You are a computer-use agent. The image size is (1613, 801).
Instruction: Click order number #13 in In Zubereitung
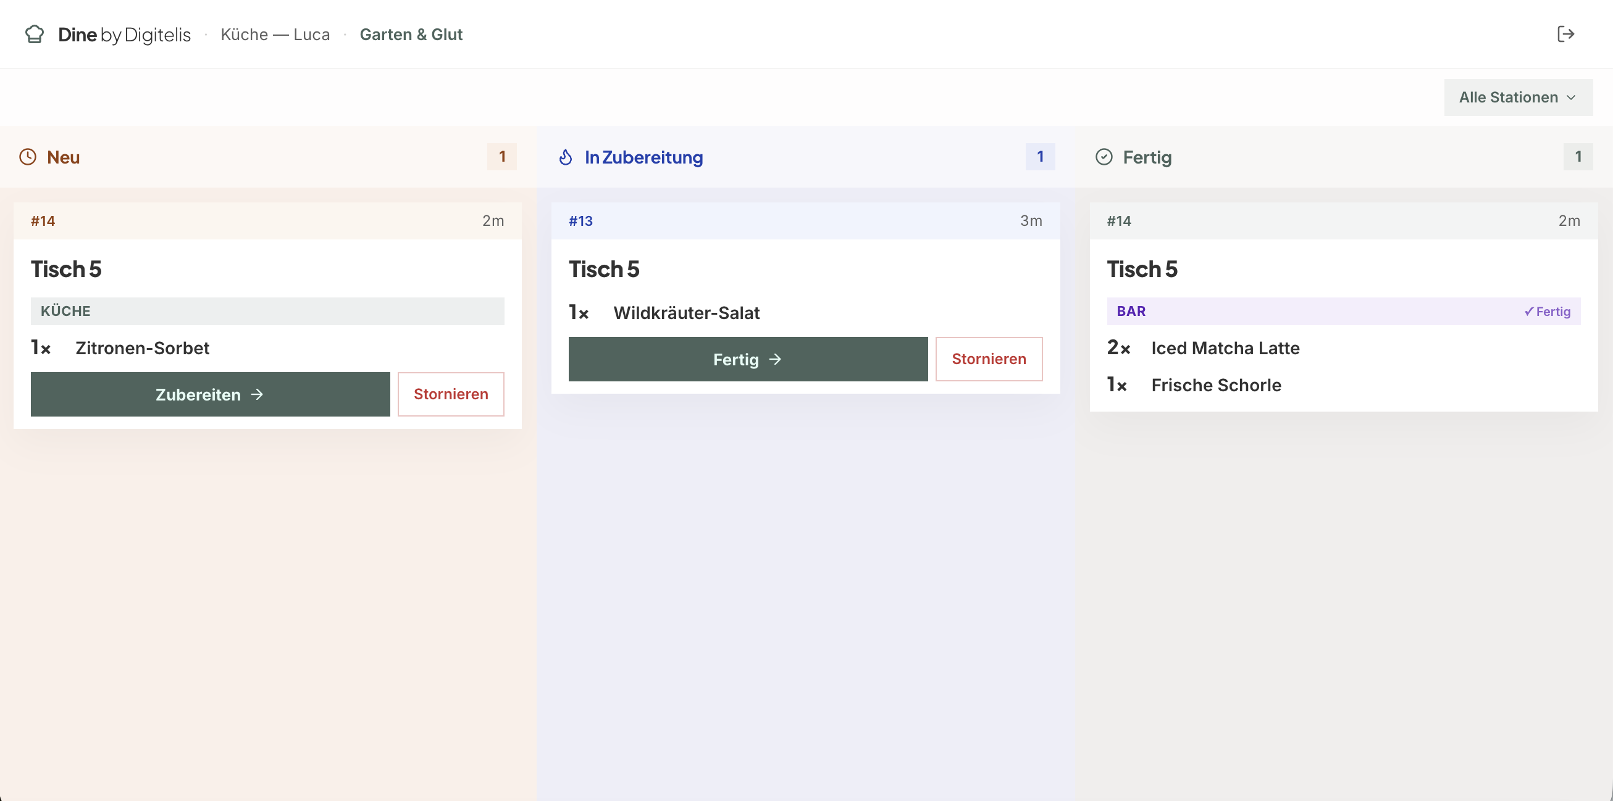580,221
